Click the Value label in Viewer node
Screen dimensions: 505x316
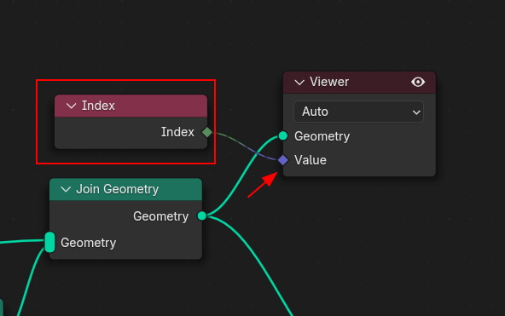311,160
